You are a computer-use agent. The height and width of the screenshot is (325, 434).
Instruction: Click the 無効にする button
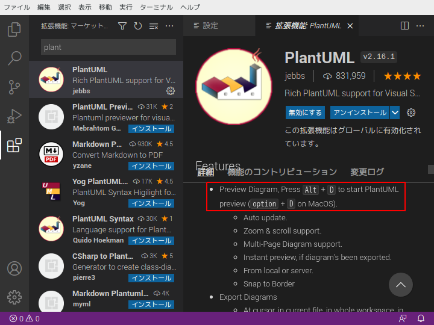click(x=305, y=113)
